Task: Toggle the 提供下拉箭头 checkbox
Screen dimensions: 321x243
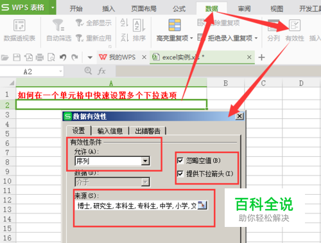Action: (180, 174)
